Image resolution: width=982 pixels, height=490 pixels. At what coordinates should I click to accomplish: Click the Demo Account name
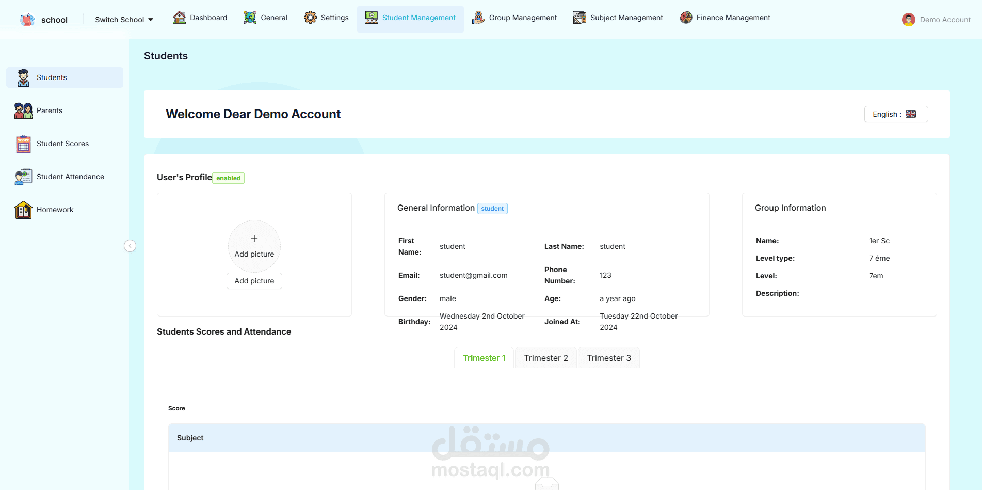tap(945, 20)
